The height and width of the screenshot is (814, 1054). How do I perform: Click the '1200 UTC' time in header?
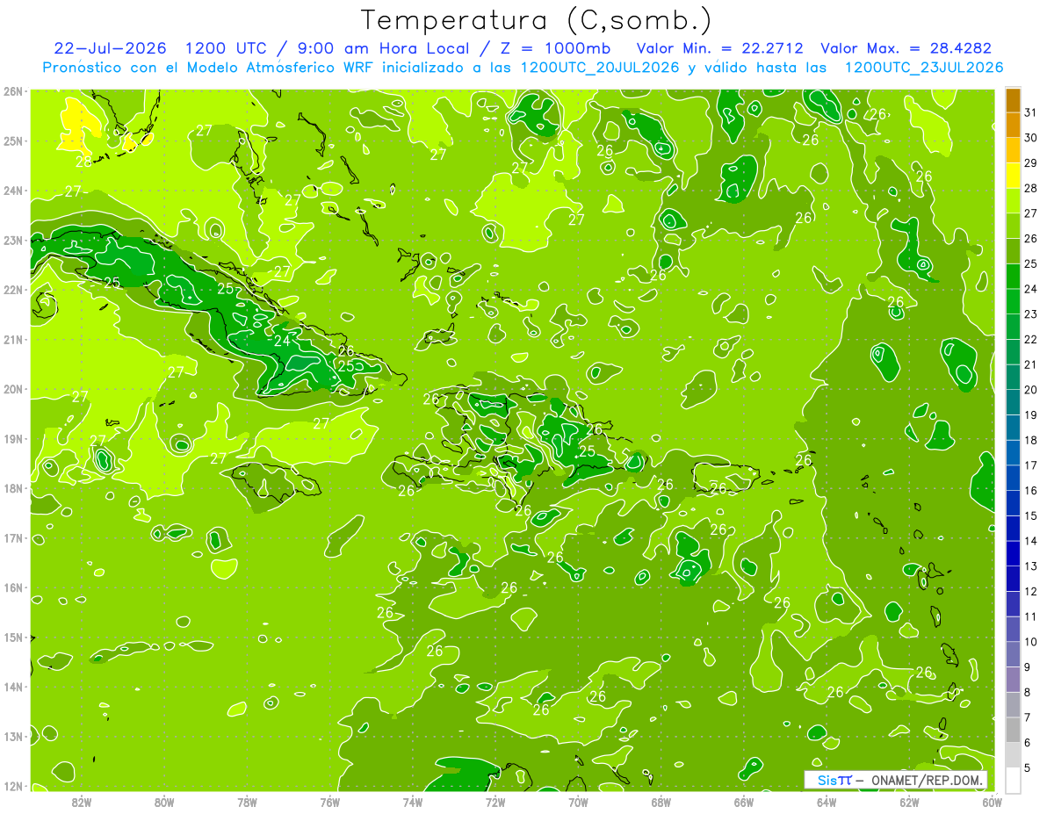[x=227, y=48]
